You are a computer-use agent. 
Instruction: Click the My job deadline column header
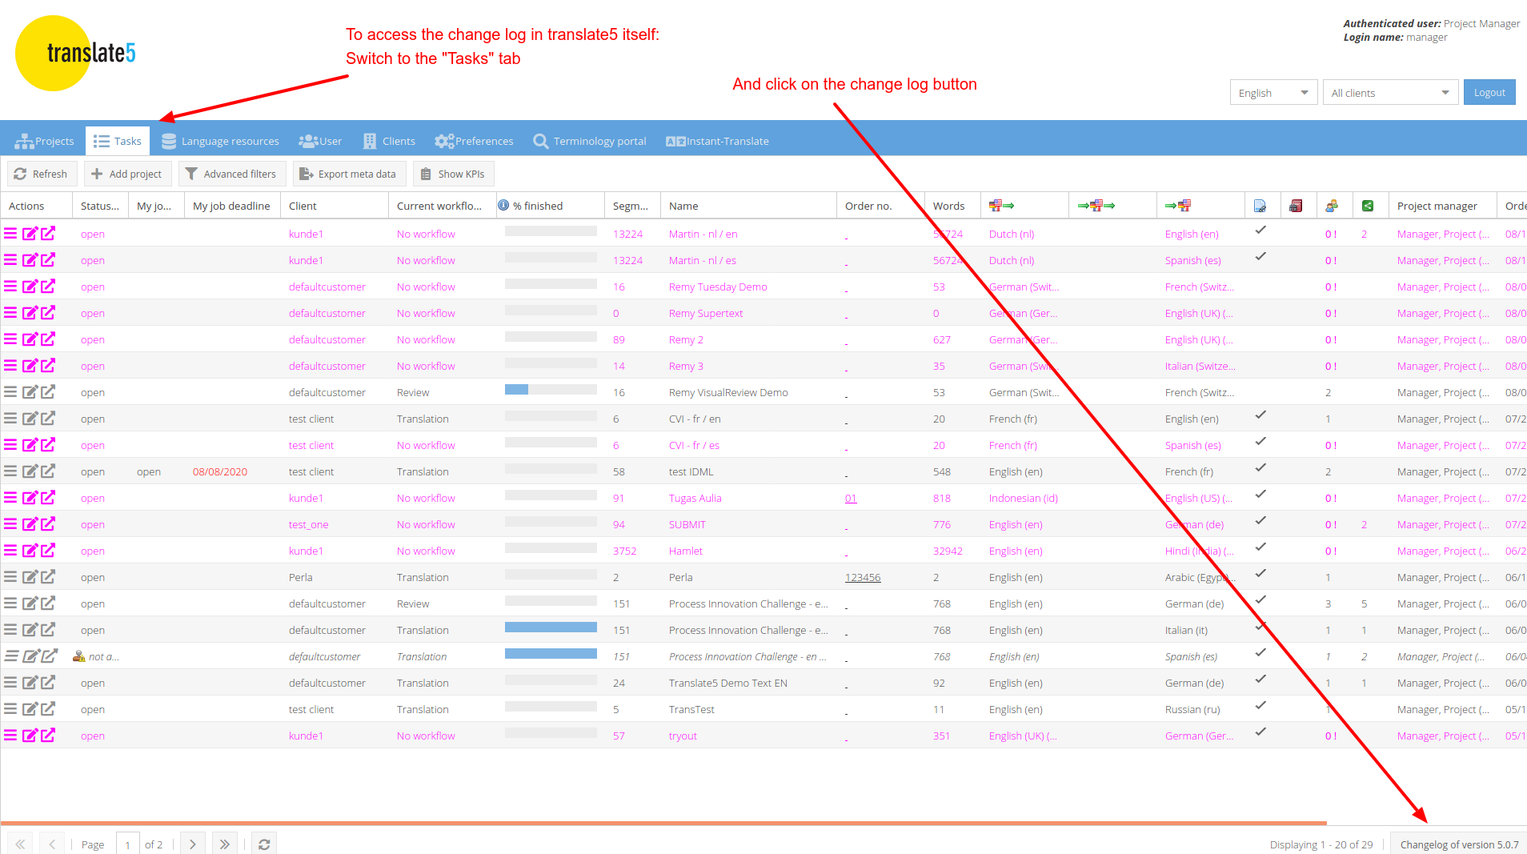pos(232,206)
